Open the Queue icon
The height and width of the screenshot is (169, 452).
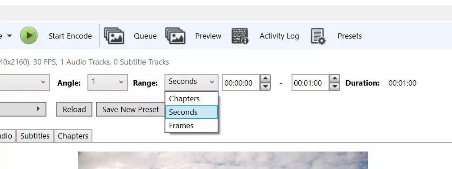coord(114,35)
